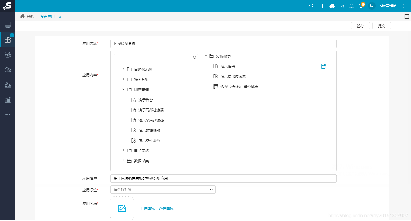
Task: Select 透视分析验证-省份城市 item
Action: (x=239, y=87)
